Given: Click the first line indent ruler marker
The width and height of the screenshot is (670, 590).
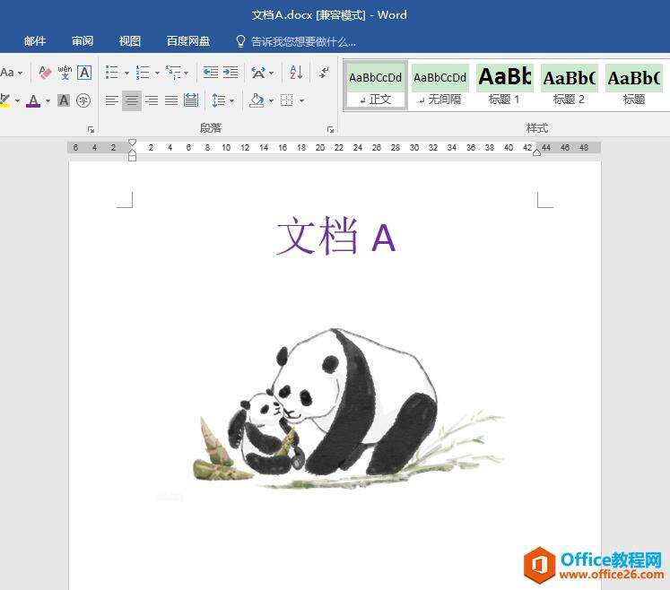Looking at the screenshot, I should click(x=133, y=143).
